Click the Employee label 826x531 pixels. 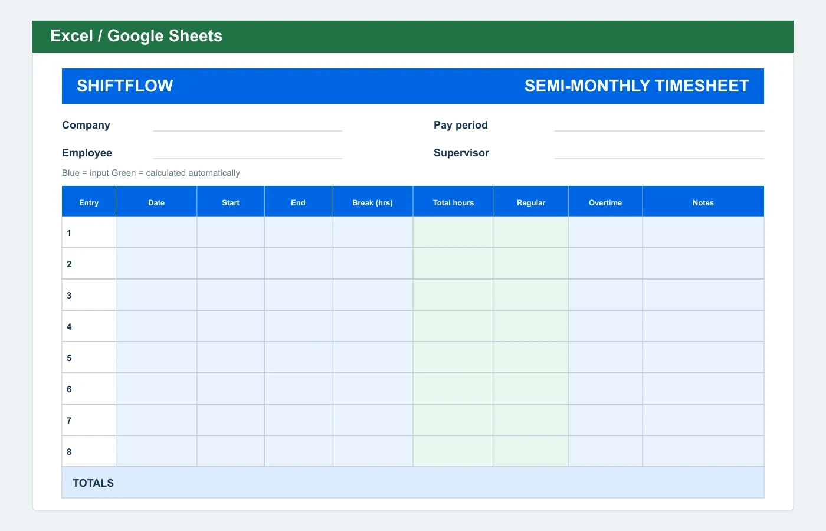[87, 153]
